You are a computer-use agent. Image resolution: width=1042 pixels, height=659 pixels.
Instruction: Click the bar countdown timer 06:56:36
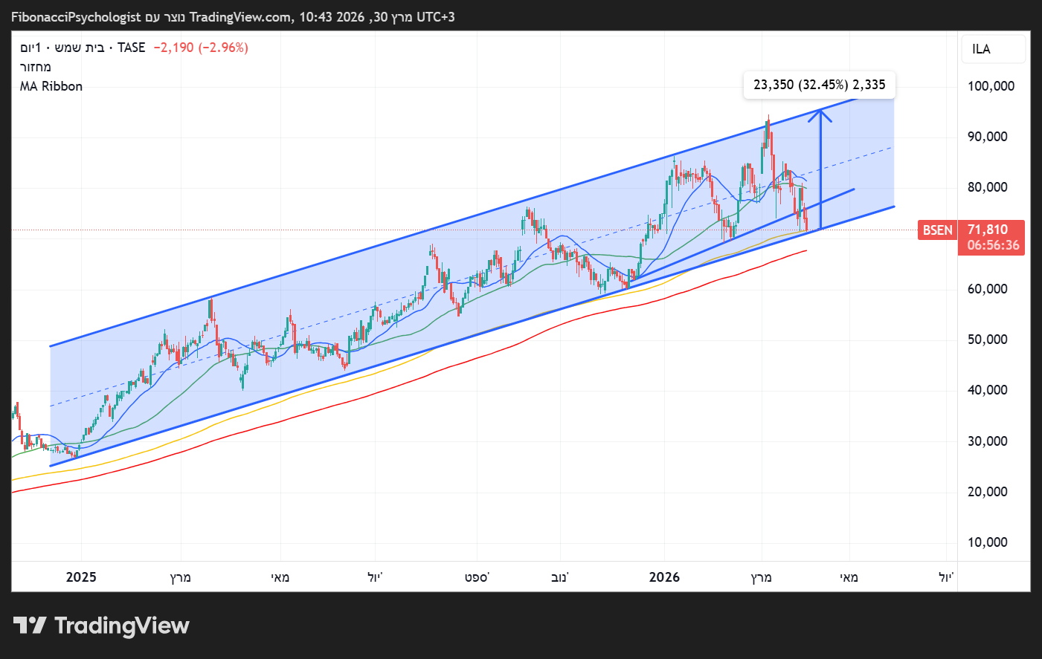[994, 245]
